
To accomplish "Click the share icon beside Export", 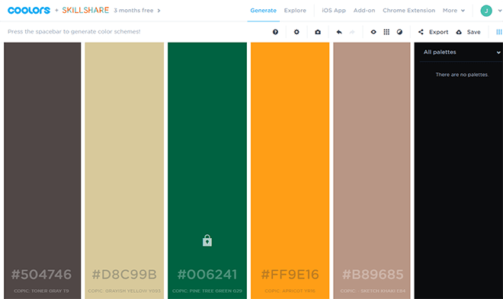I will pyautogui.click(x=421, y=32).
